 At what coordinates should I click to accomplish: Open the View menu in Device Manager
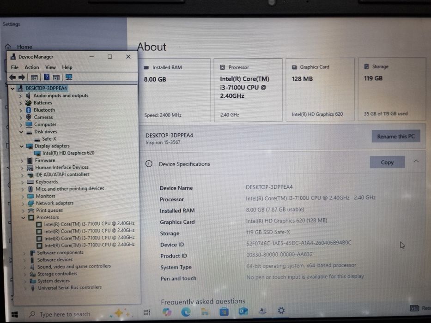pyautogui.click(x=50, y=67)
